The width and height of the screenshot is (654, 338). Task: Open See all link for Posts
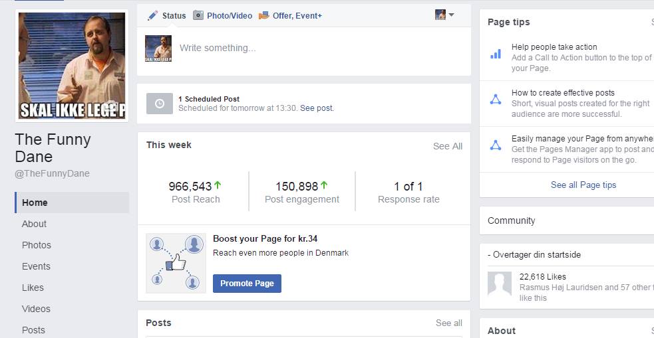pos(448,323)
